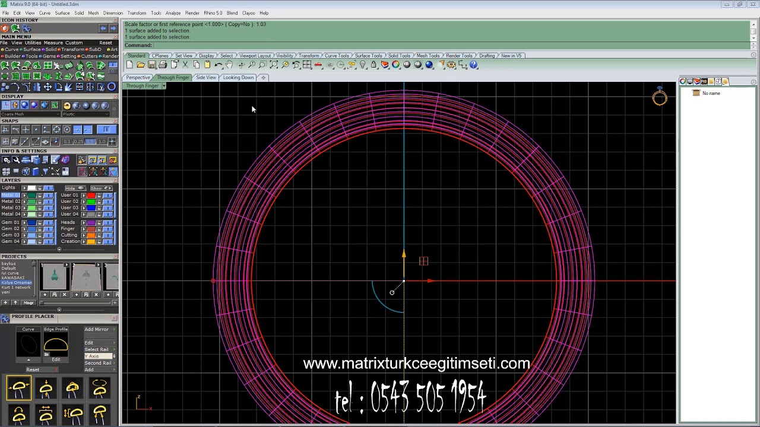
Task: Click Select Rail in Profile Placer
Action: tap(96, 349)
